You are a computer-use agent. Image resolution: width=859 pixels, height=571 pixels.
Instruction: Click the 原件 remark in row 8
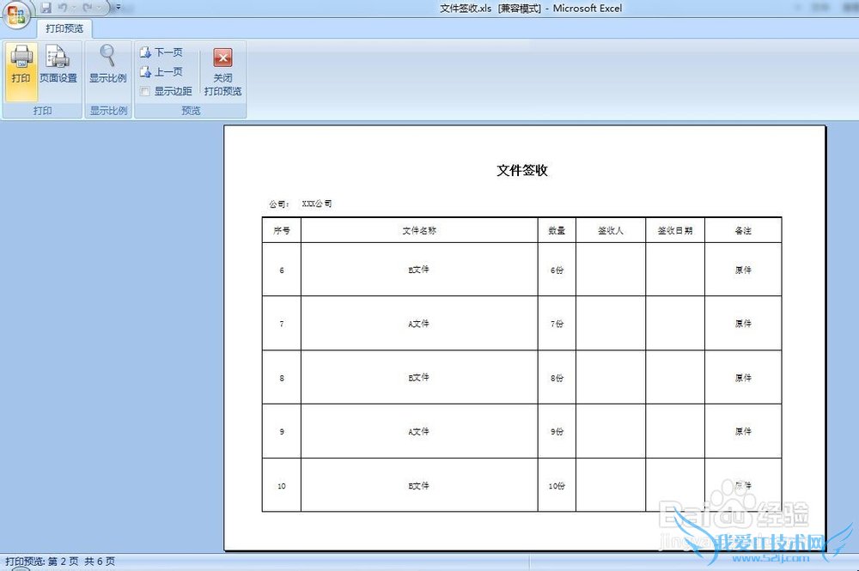pyautogui.click(x=743, y=378)
